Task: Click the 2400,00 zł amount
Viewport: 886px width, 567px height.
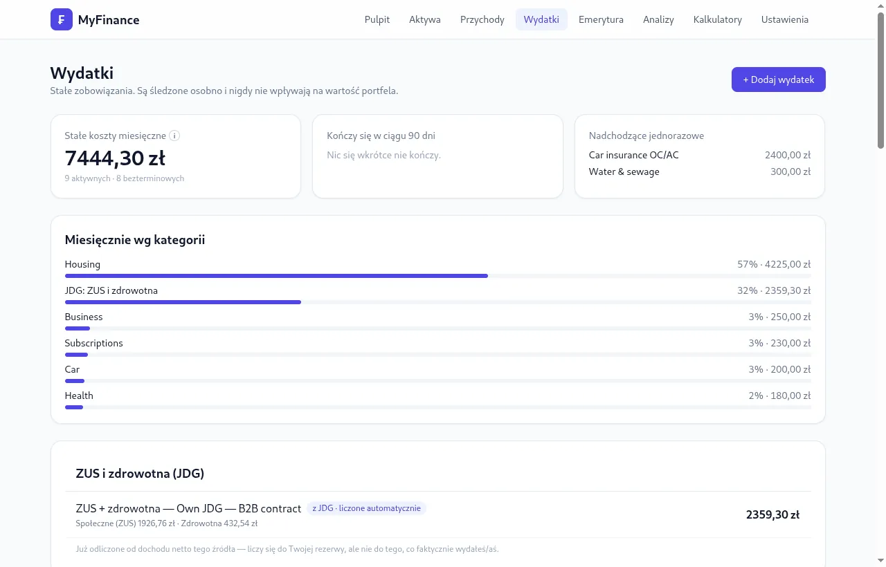Action: (x=788, y=155)
